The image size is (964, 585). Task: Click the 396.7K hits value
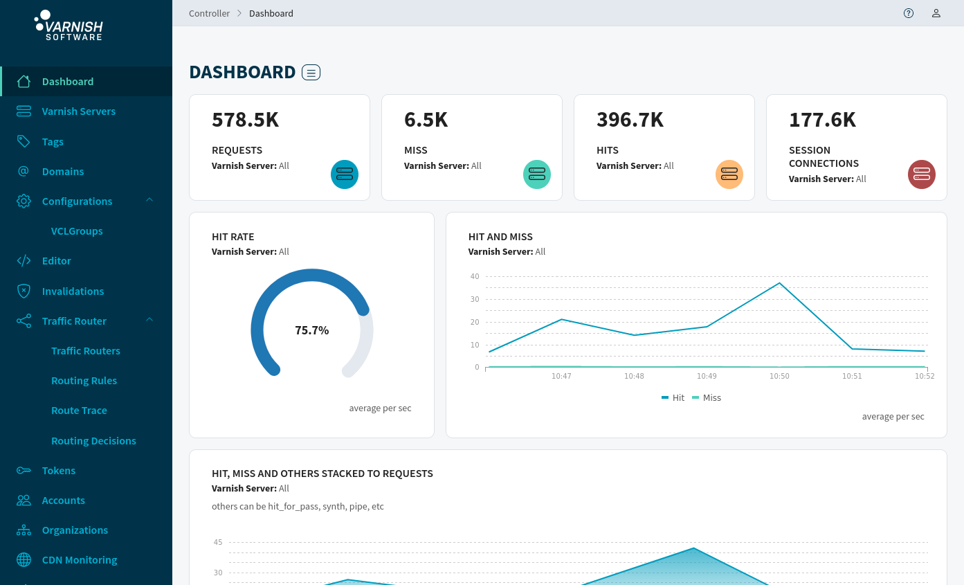[x=630, y=120]
